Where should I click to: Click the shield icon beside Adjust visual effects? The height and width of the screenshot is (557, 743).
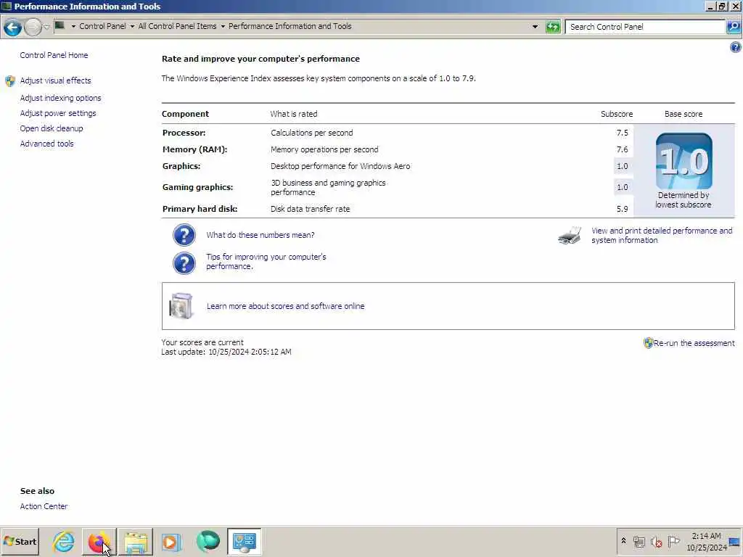[10, 81]
